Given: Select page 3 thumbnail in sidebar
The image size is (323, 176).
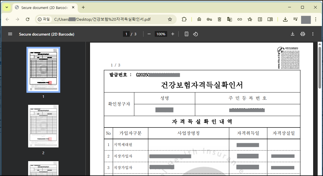Looking at the screenshot, I should [x=43, y=168].
